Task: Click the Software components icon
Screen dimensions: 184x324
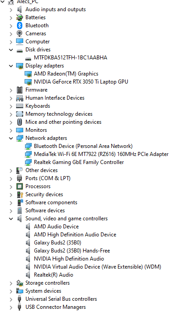Action: coord(19,203)
